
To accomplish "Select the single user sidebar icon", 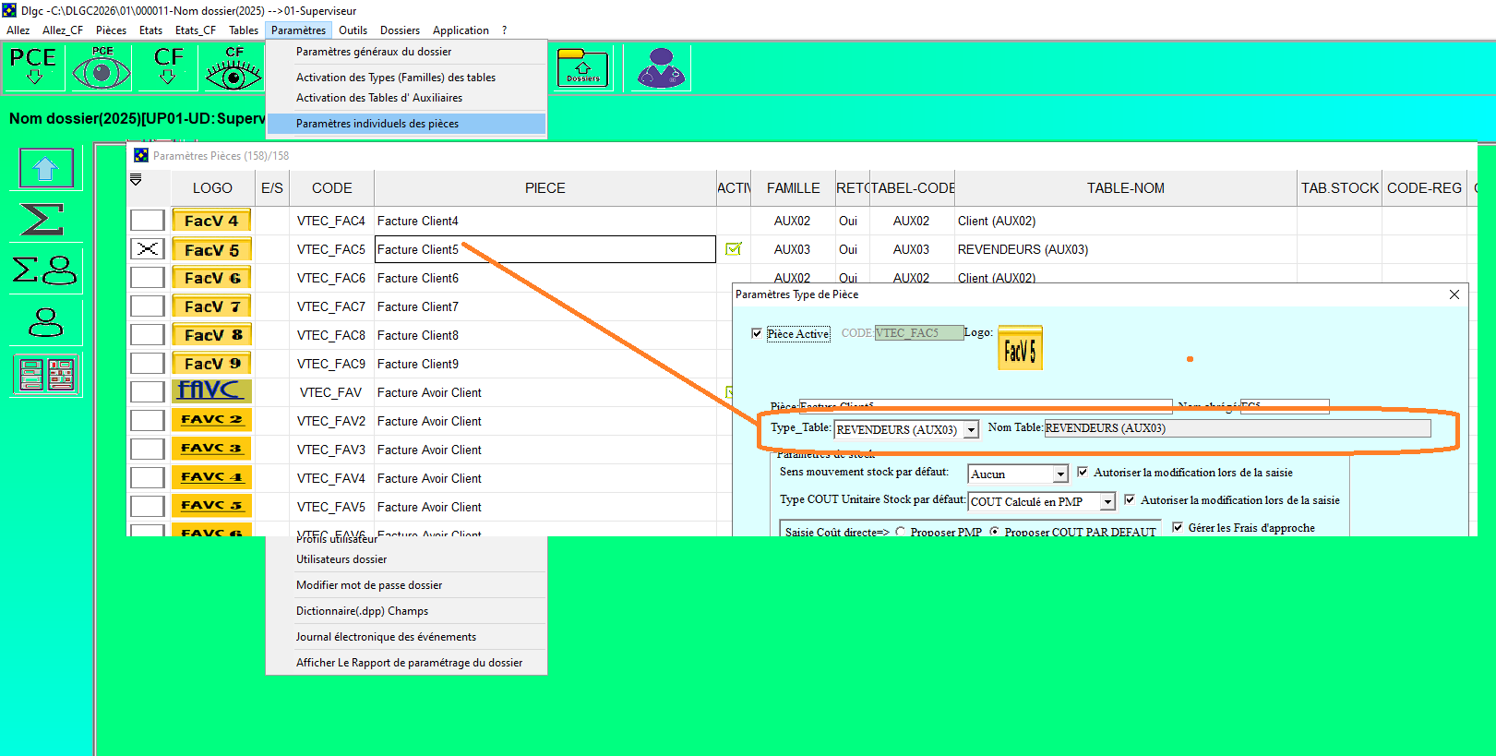I will coord(46,322).
